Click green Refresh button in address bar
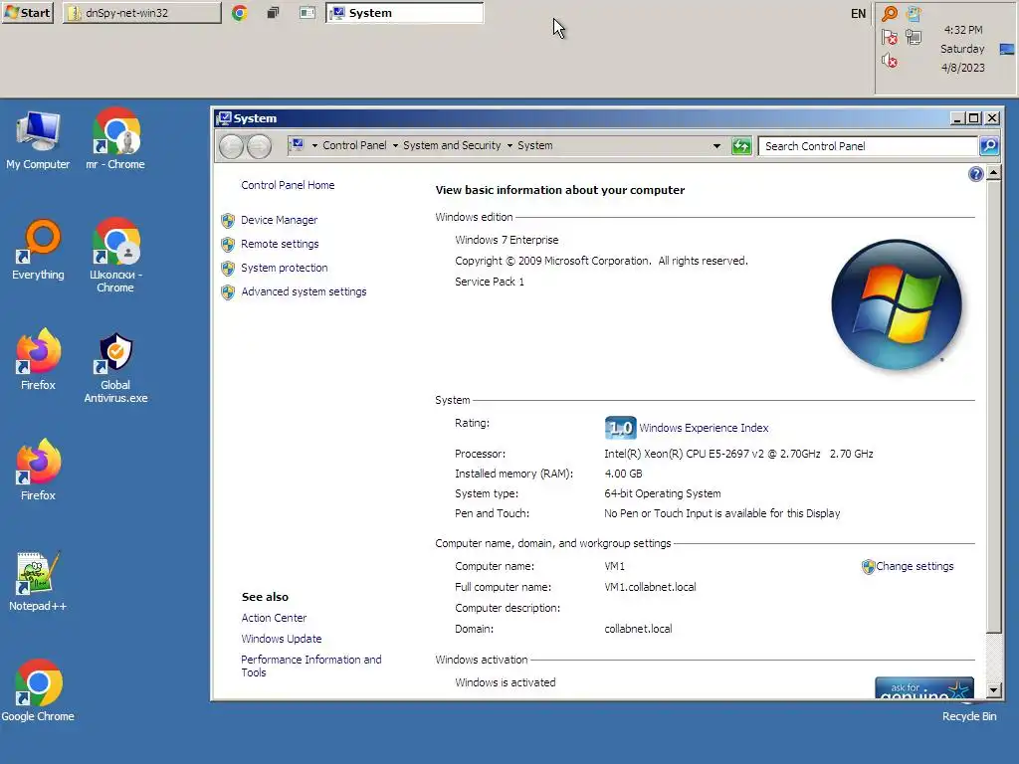The image size is (1019, 764). point(740,146)
